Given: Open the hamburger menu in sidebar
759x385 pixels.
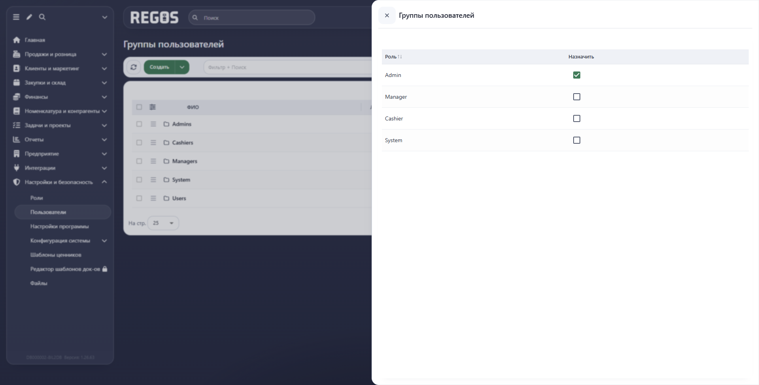Looking at the screenshot, I should pyautogui.click(x=16, y=17).
